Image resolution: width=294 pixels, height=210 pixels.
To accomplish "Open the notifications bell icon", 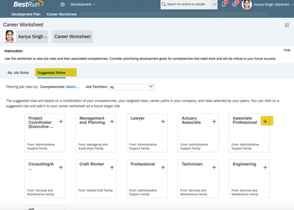I will click(x=224, y=4).
